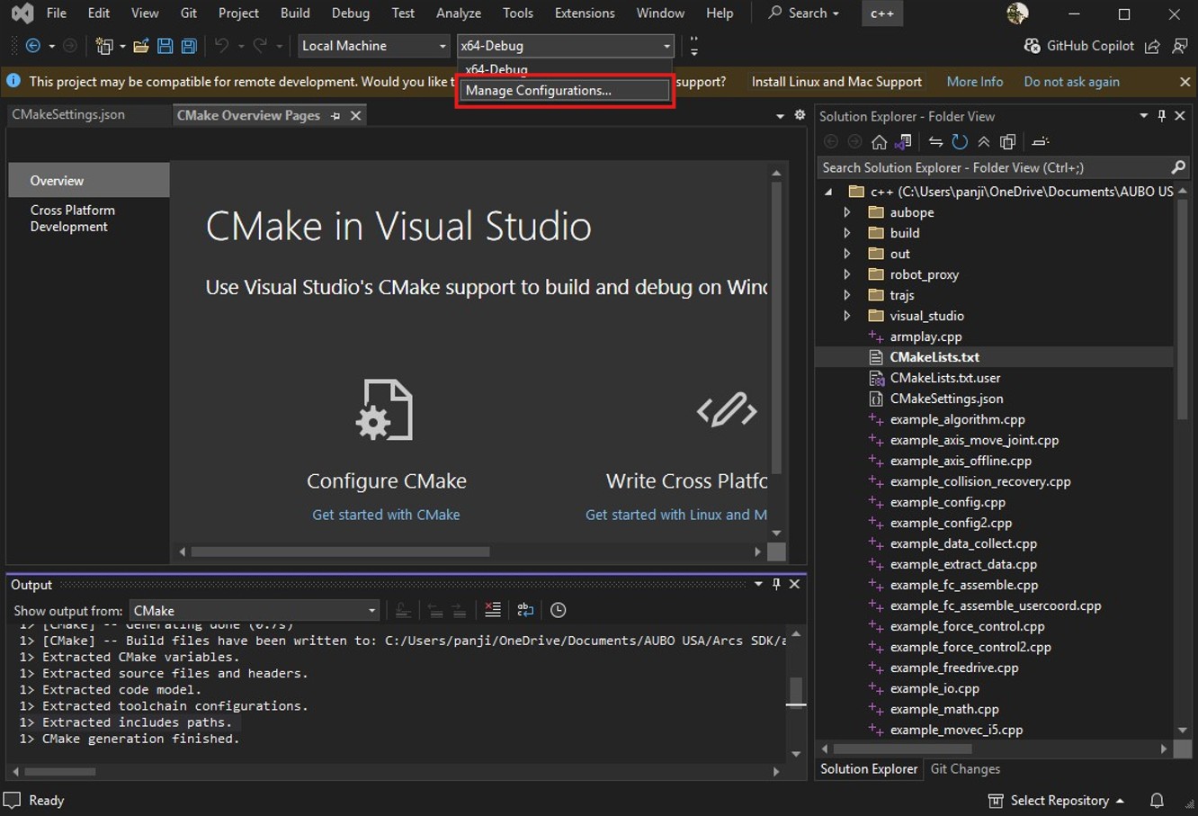Expand the aubope folder
Image resolution: width=1198 pixels, height=816 pixels.
(x=847, y=212)
